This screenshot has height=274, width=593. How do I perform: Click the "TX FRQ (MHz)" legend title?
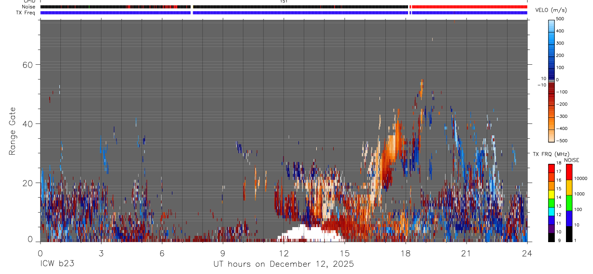pyautogui.click(x=551, y=154)
